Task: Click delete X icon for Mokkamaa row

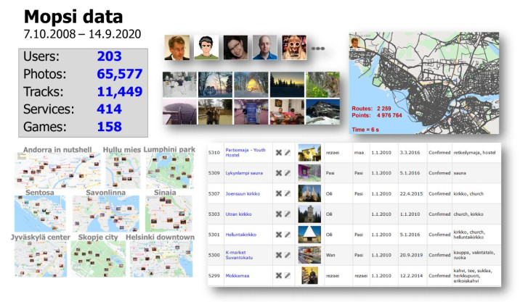Action: pyautogui.click(x=278, y=275)
